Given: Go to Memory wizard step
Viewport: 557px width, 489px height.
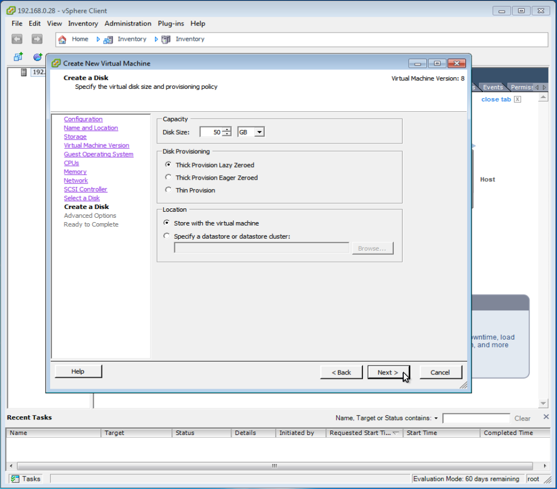Looking at the screenshot, I should coord(76,171).
